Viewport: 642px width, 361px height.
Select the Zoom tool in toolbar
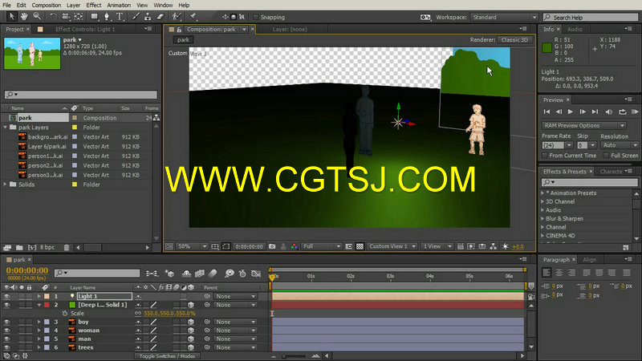[x=37, y=16]
